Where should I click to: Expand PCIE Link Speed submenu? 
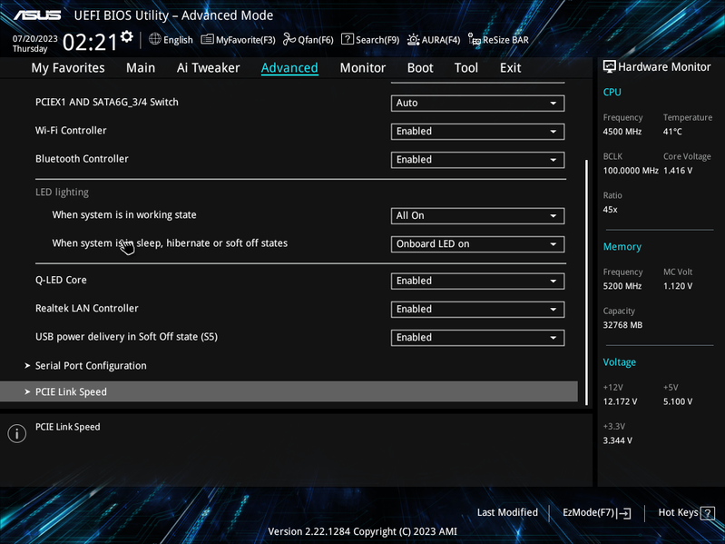coord(289,391)
